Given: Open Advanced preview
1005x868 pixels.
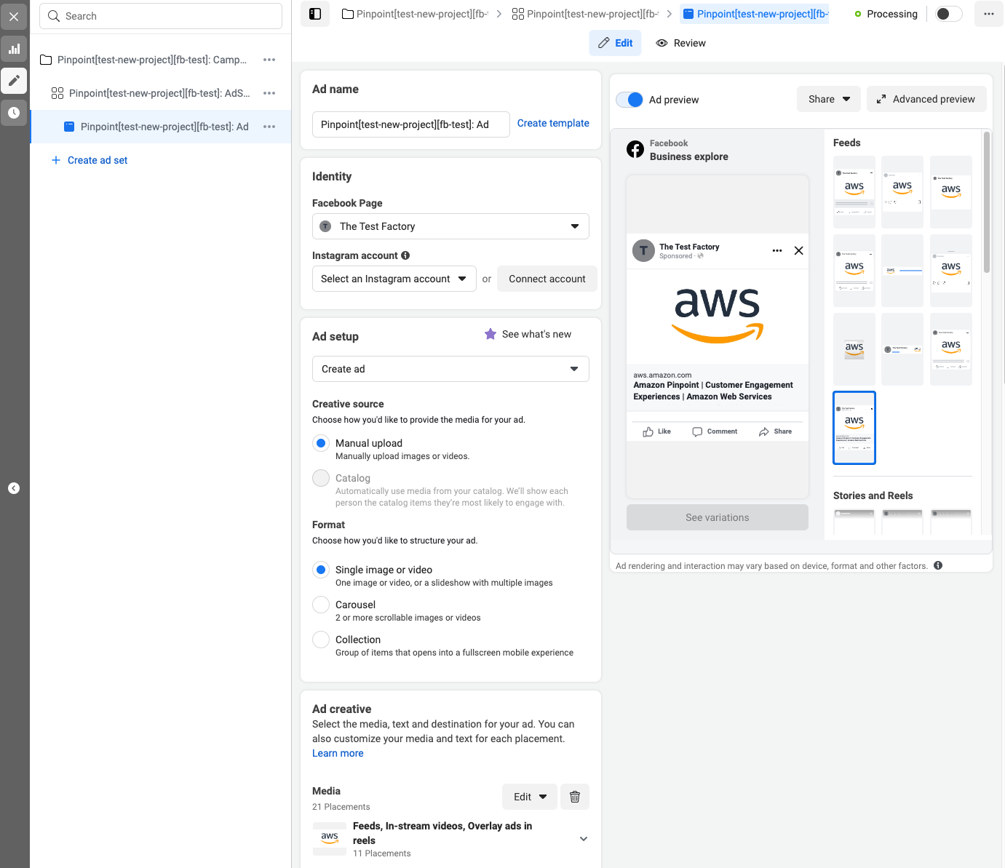Looking at the screenshot, I should coord(926,99).
